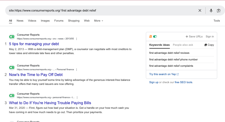This screenshot has height=122, width=225.
Task: Copy keyword ideas with the Copy button
Action: point(209,45)
